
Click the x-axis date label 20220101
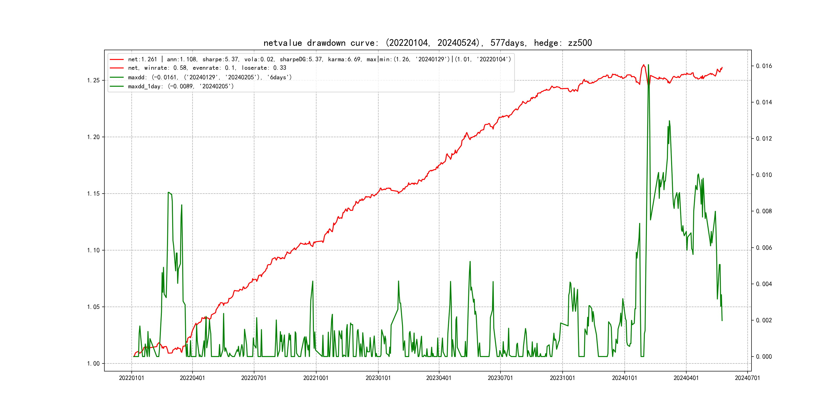(x=131, y=378)
